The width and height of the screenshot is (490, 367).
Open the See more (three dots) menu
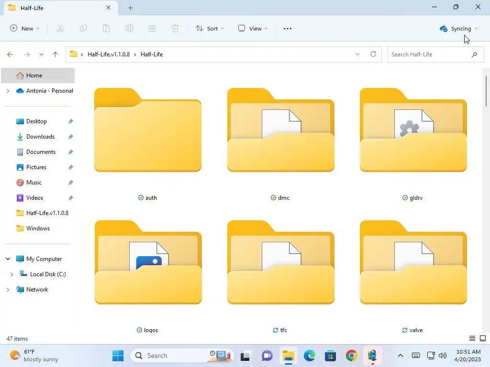pyautogui.click(x=288, y=28)
